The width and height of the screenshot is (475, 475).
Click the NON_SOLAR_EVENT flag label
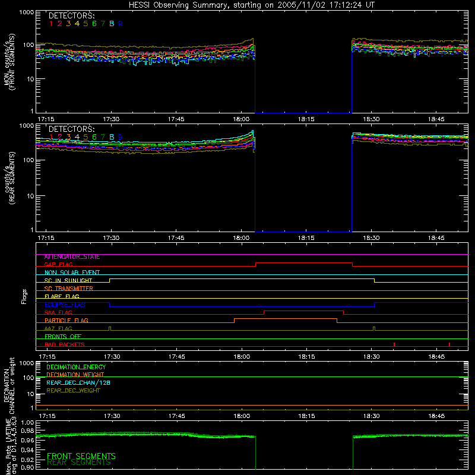(72, 273)
